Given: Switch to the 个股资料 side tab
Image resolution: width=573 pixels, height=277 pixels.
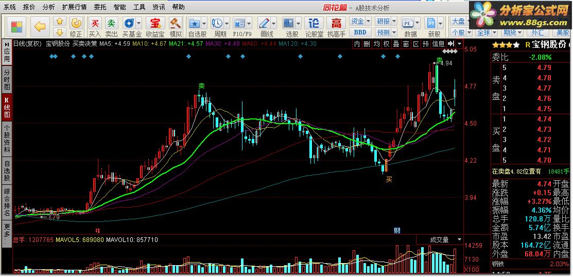Looking at the screenshot, I should 7,139.
